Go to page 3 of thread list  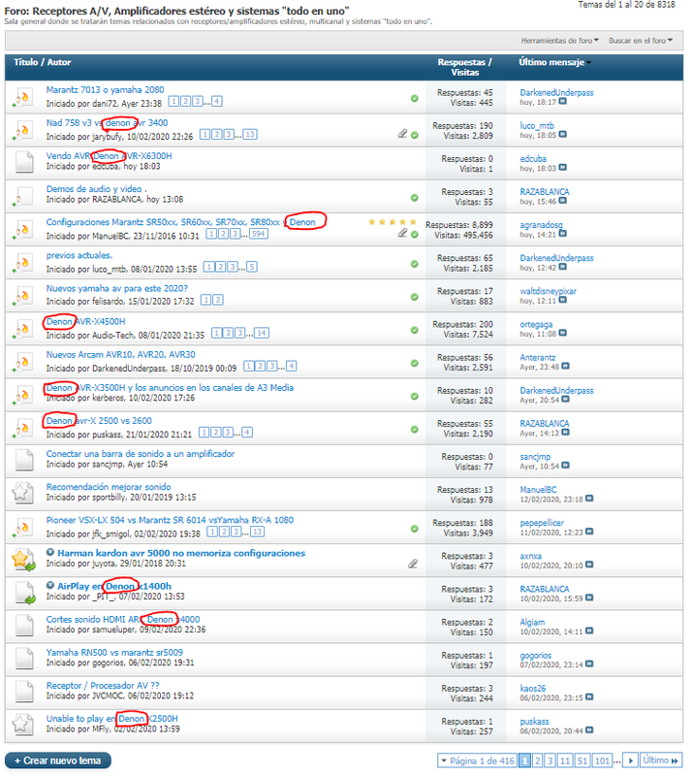(550, 761)
